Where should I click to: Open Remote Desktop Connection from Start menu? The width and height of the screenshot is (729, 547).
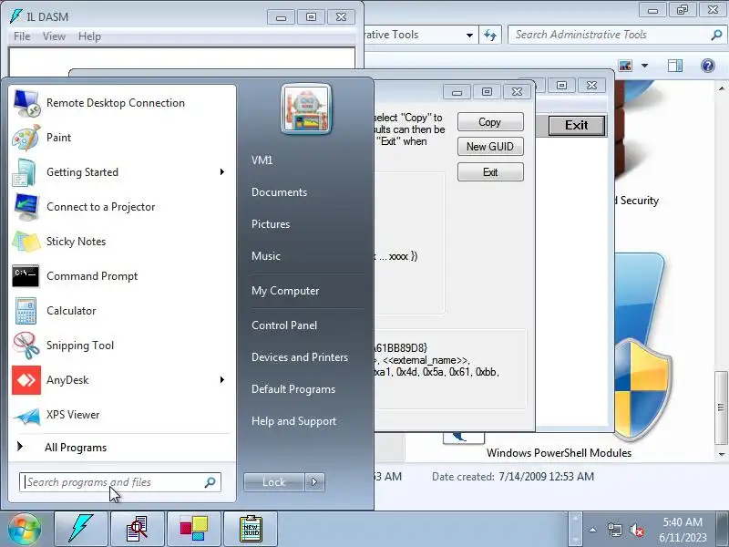click(121, 103)
